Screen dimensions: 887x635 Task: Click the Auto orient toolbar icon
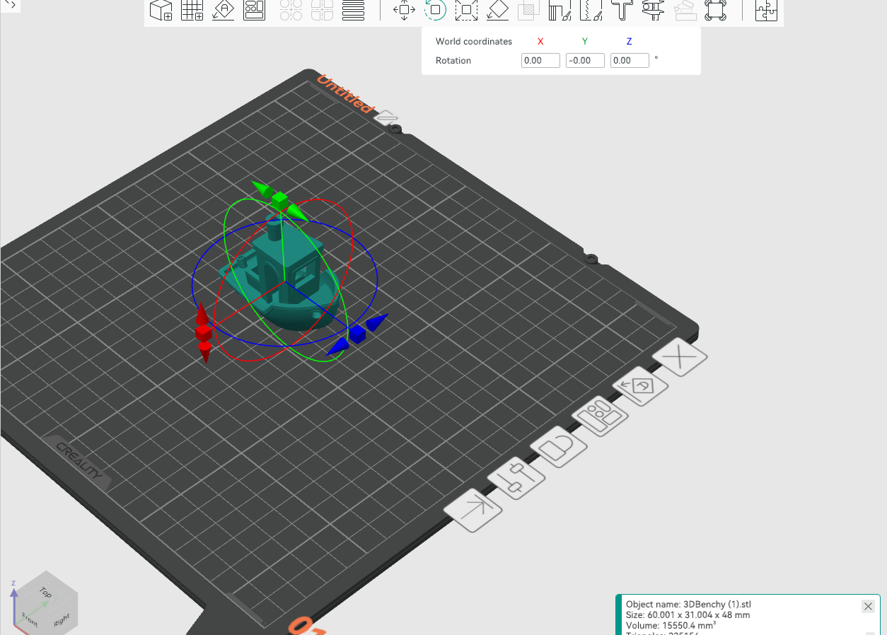(224, 10)
